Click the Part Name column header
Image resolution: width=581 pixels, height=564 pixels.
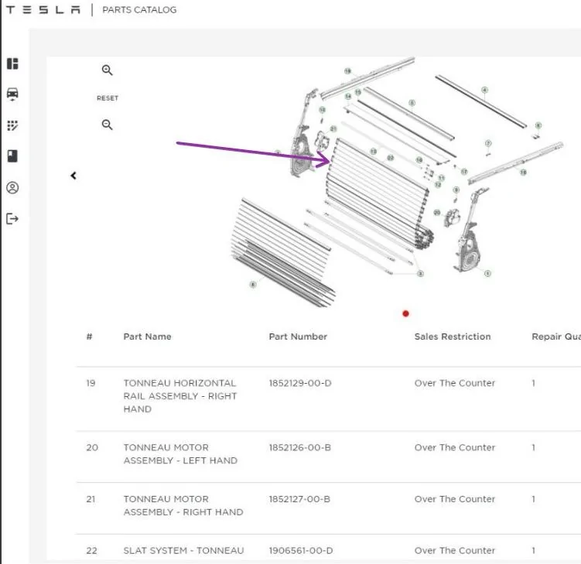147,337
